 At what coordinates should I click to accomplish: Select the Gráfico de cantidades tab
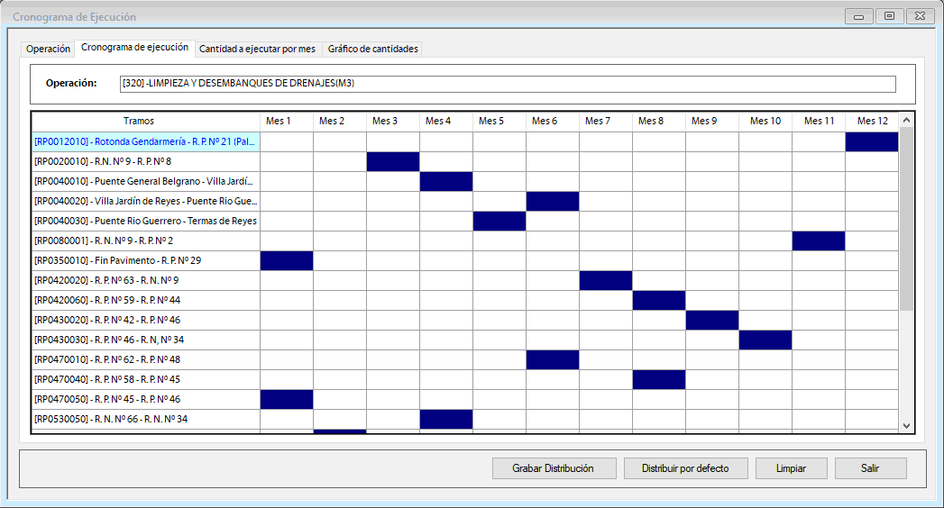point(372,49)
